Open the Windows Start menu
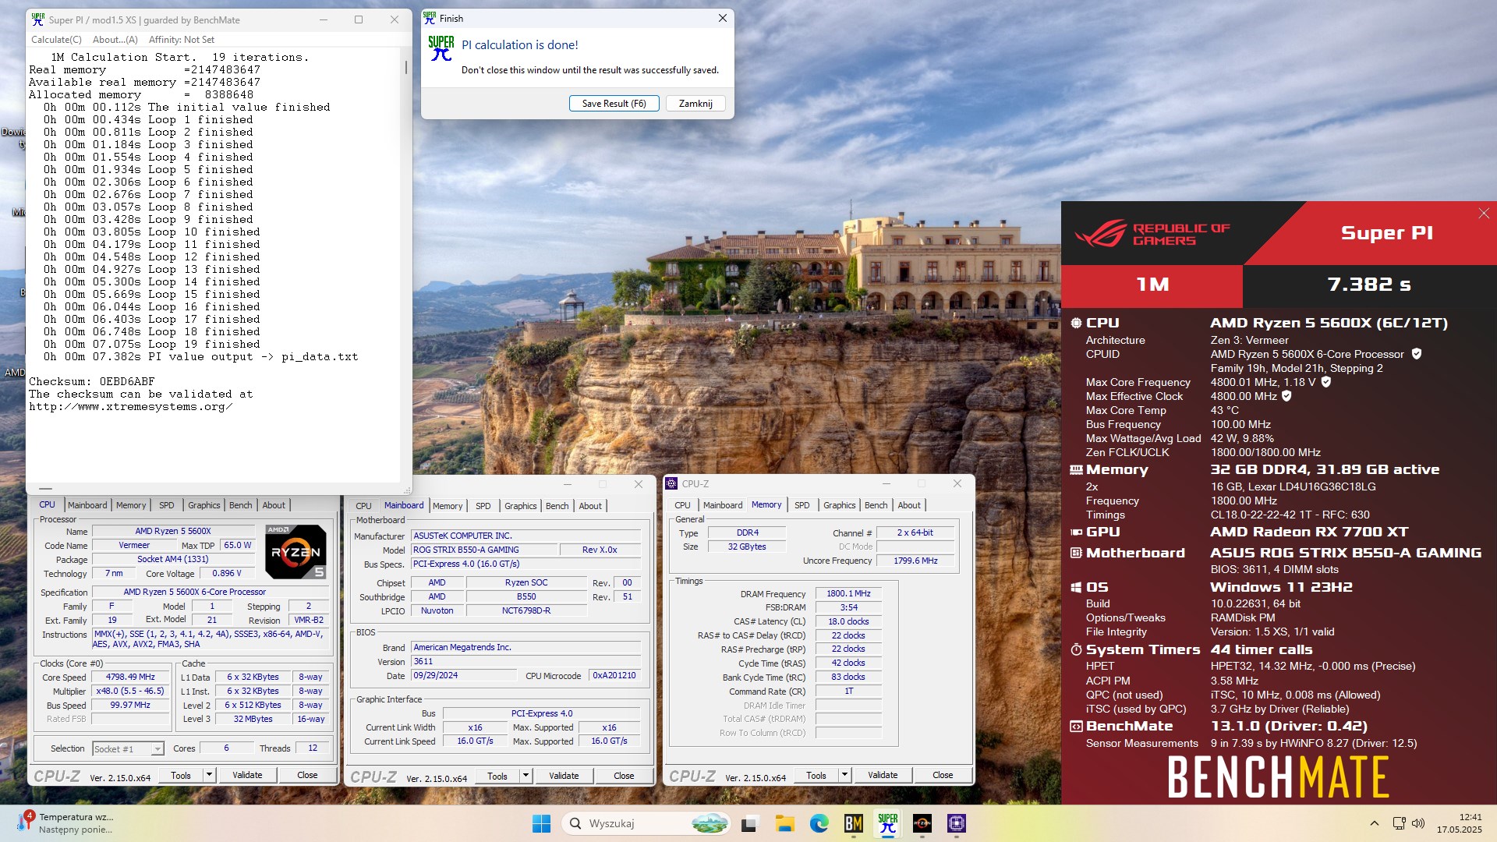The width and height of the screenshot is (1497, 842). coord(541,823)
